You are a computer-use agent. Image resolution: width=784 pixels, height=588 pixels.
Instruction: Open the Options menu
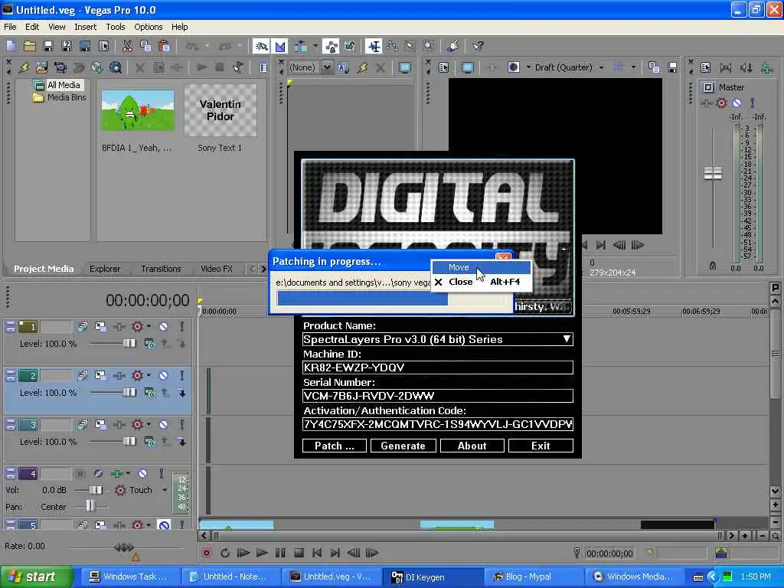(148, 27)
